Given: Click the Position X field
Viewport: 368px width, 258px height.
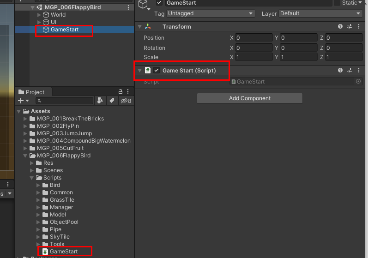Looking at the screenshot, I should (x=253, y=38).
